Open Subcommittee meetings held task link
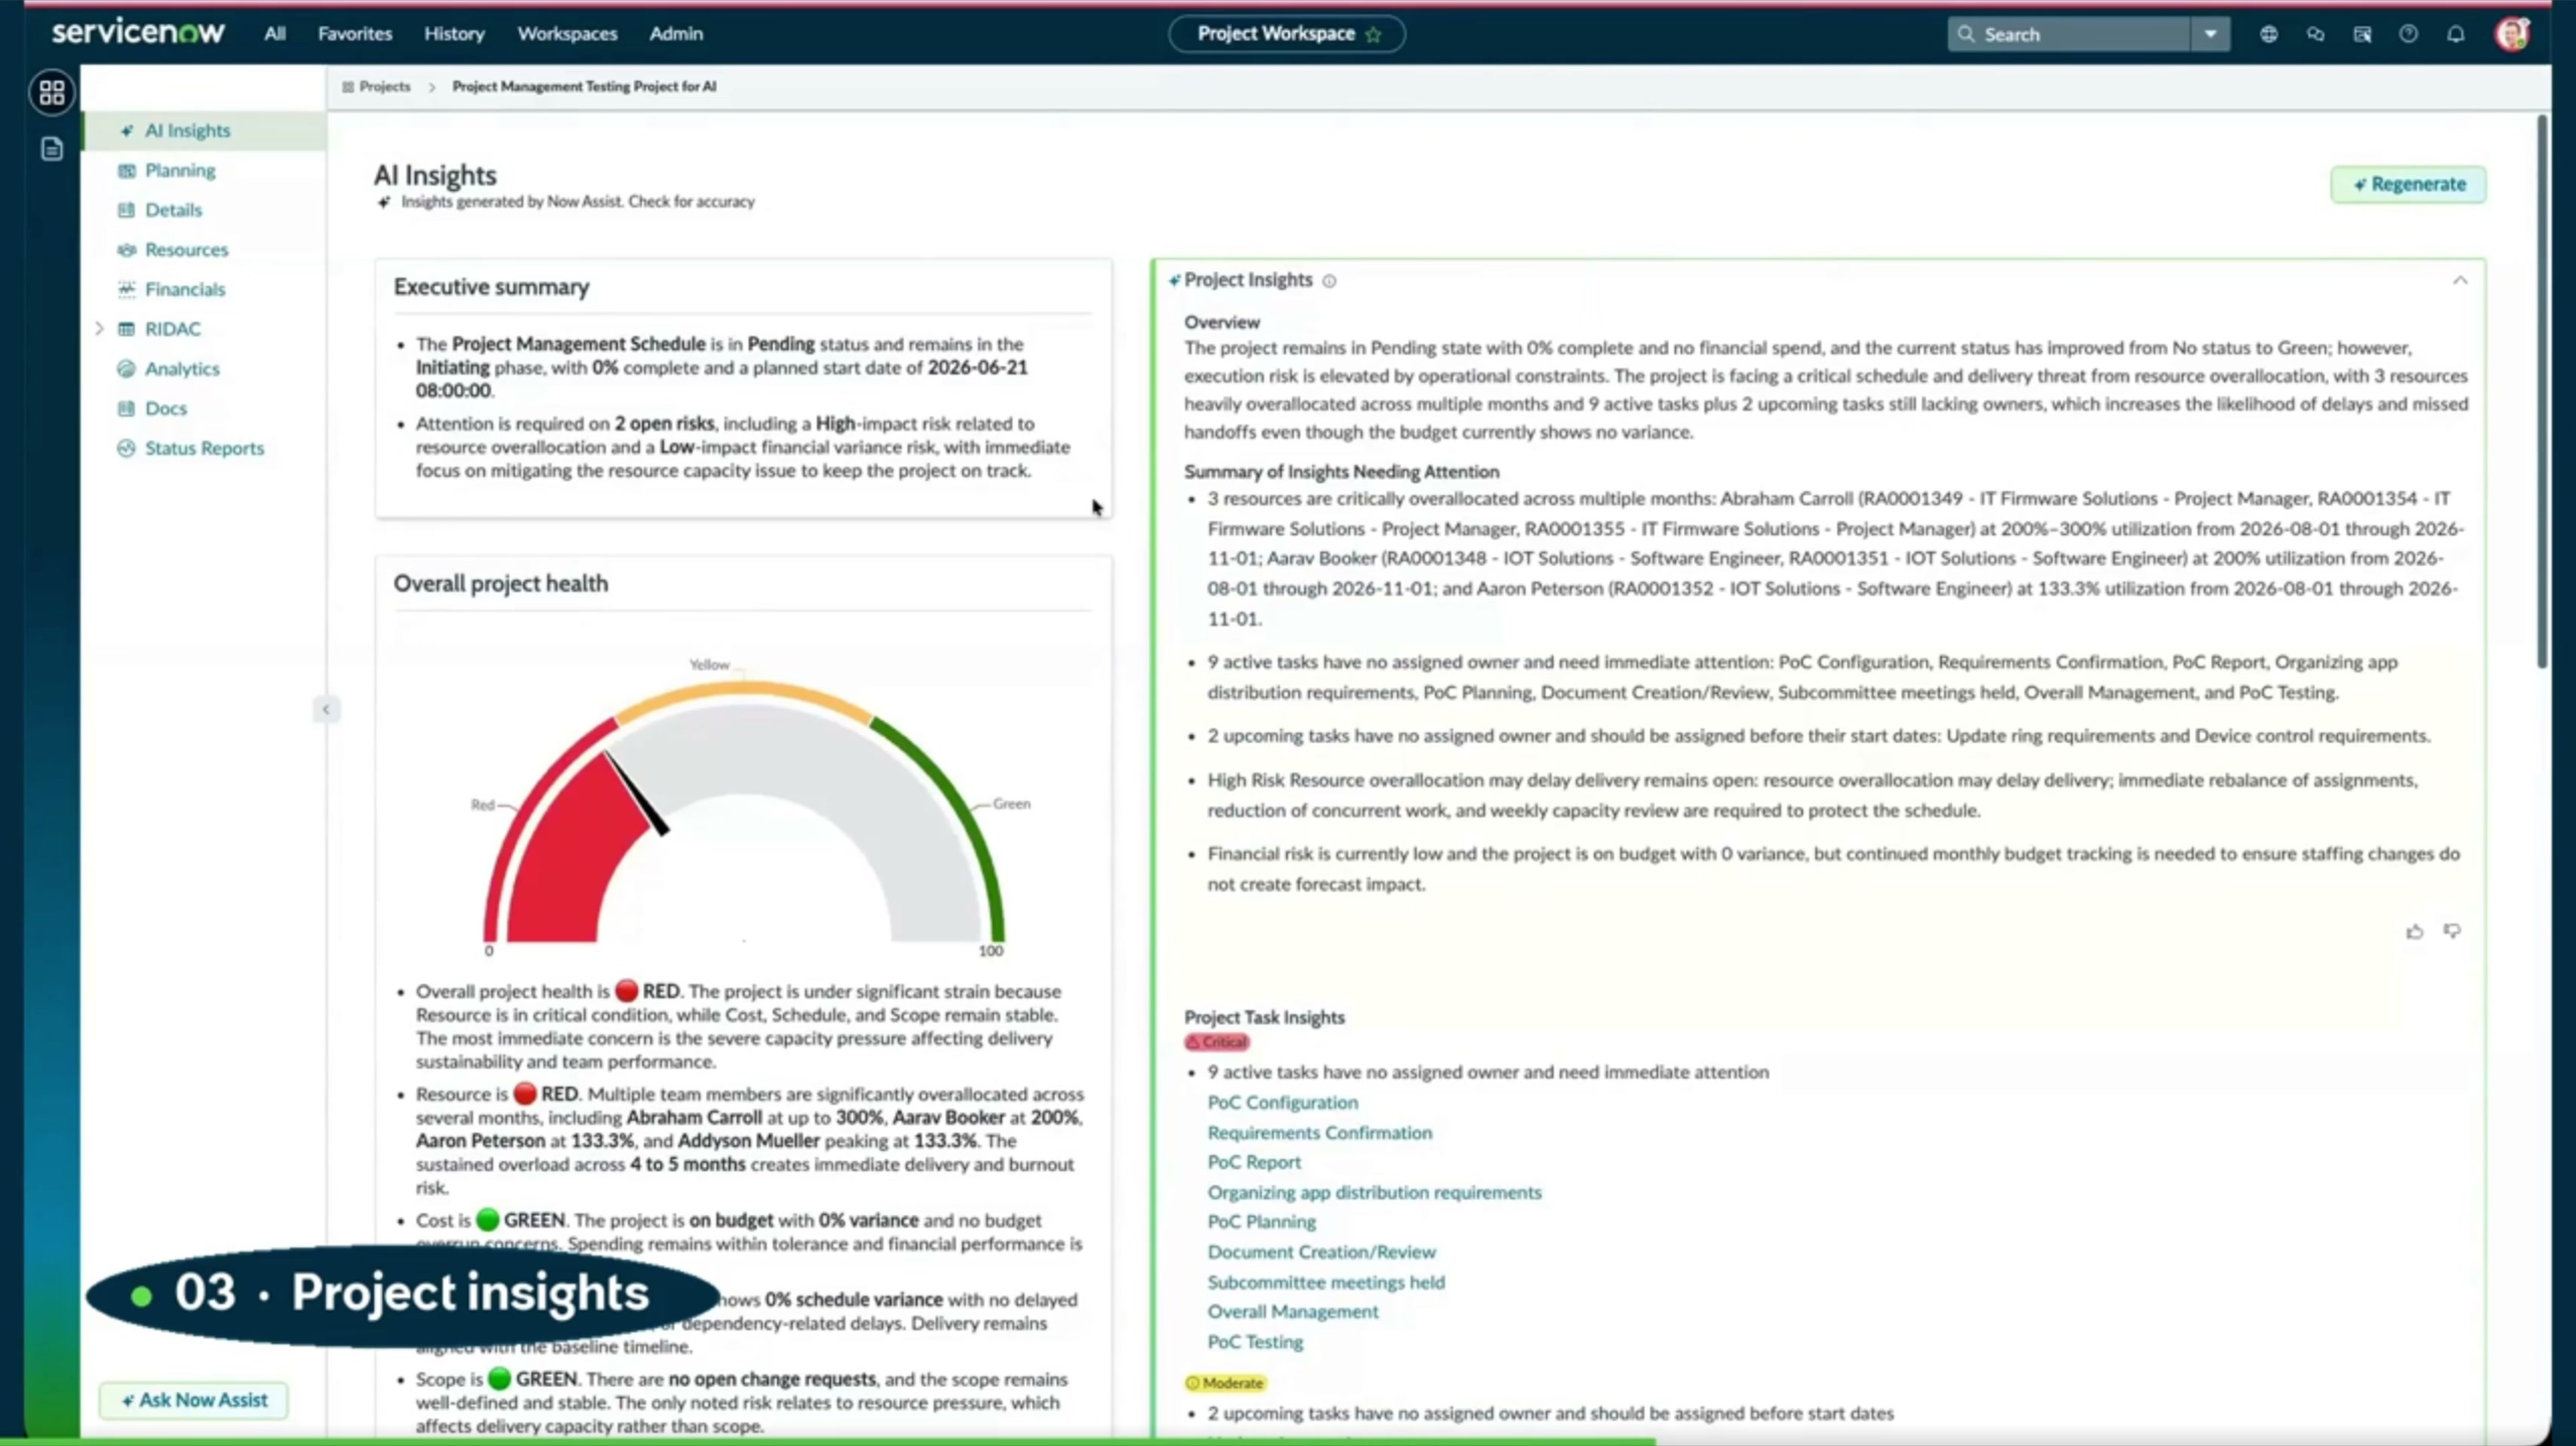The width and height of the screenshot is (2576, 1446). pos(1325,1282)
